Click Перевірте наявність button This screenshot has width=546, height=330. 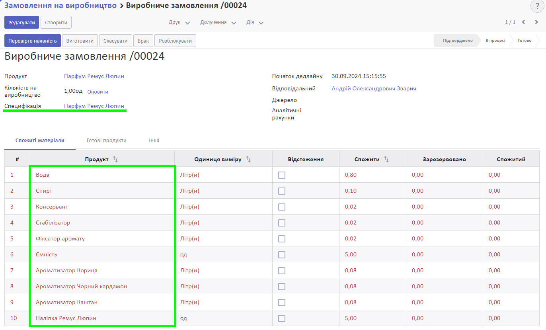[x=33, y=41]
